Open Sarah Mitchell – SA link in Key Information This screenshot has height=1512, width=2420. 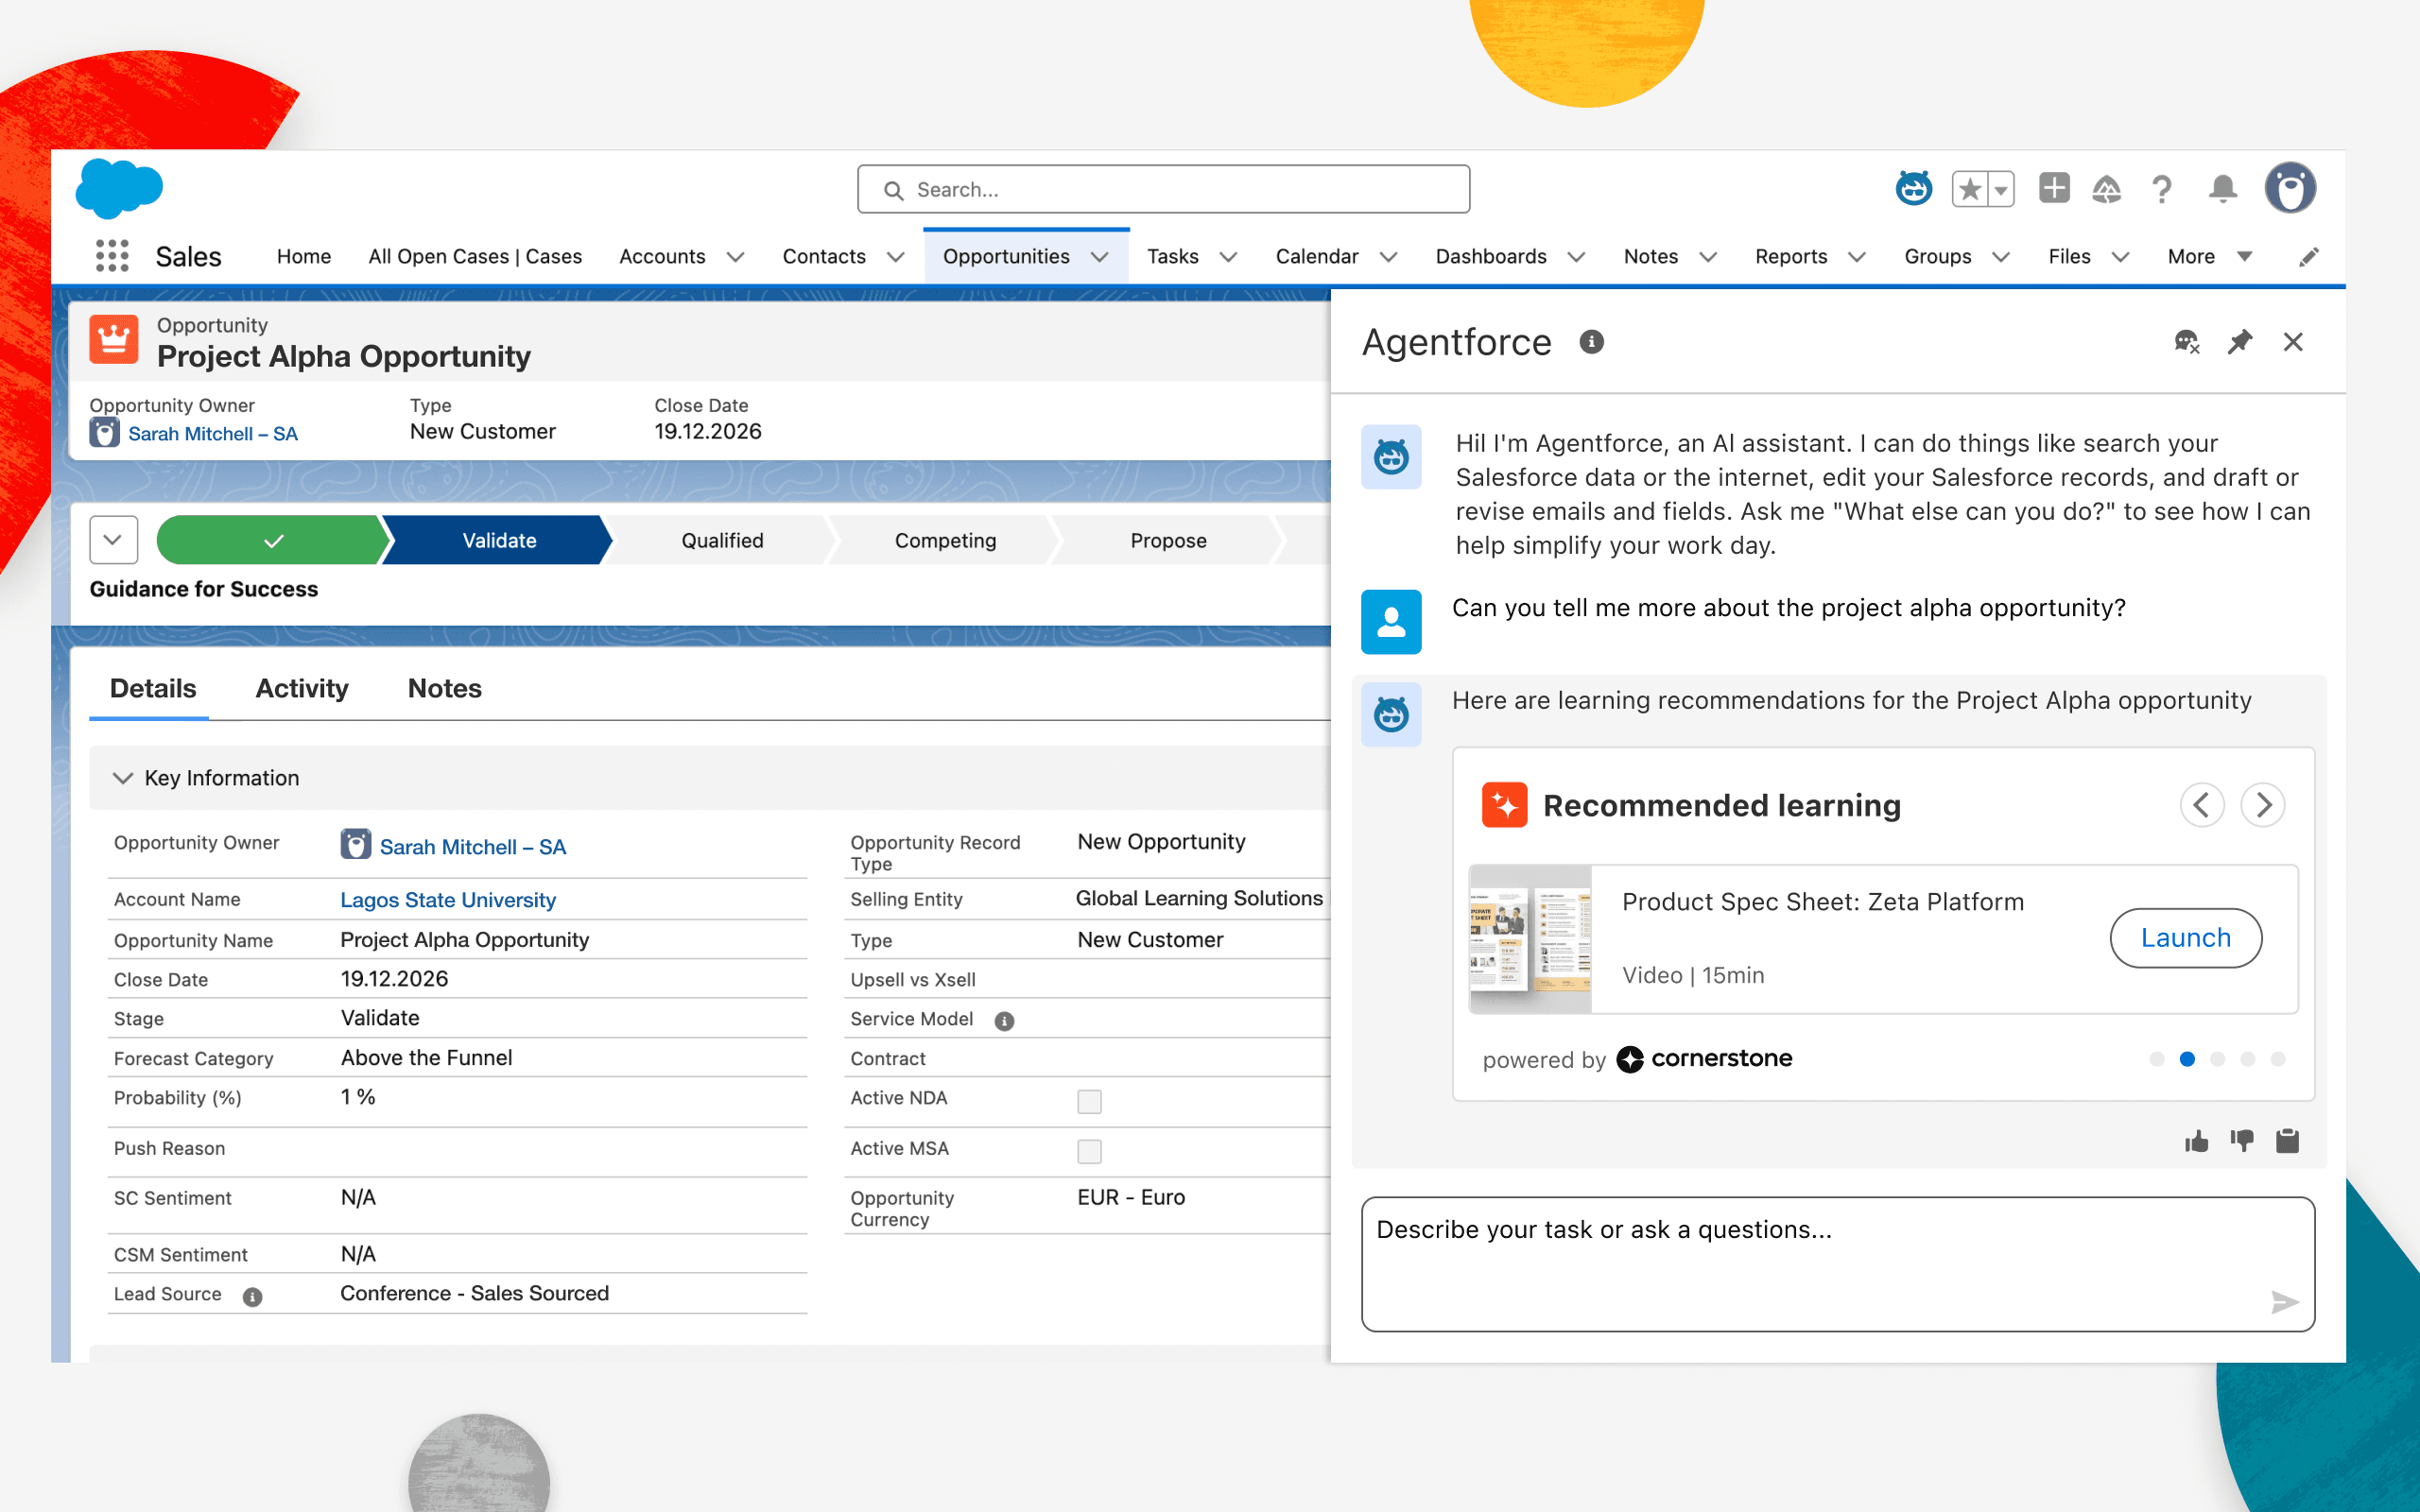click(472, 847)
